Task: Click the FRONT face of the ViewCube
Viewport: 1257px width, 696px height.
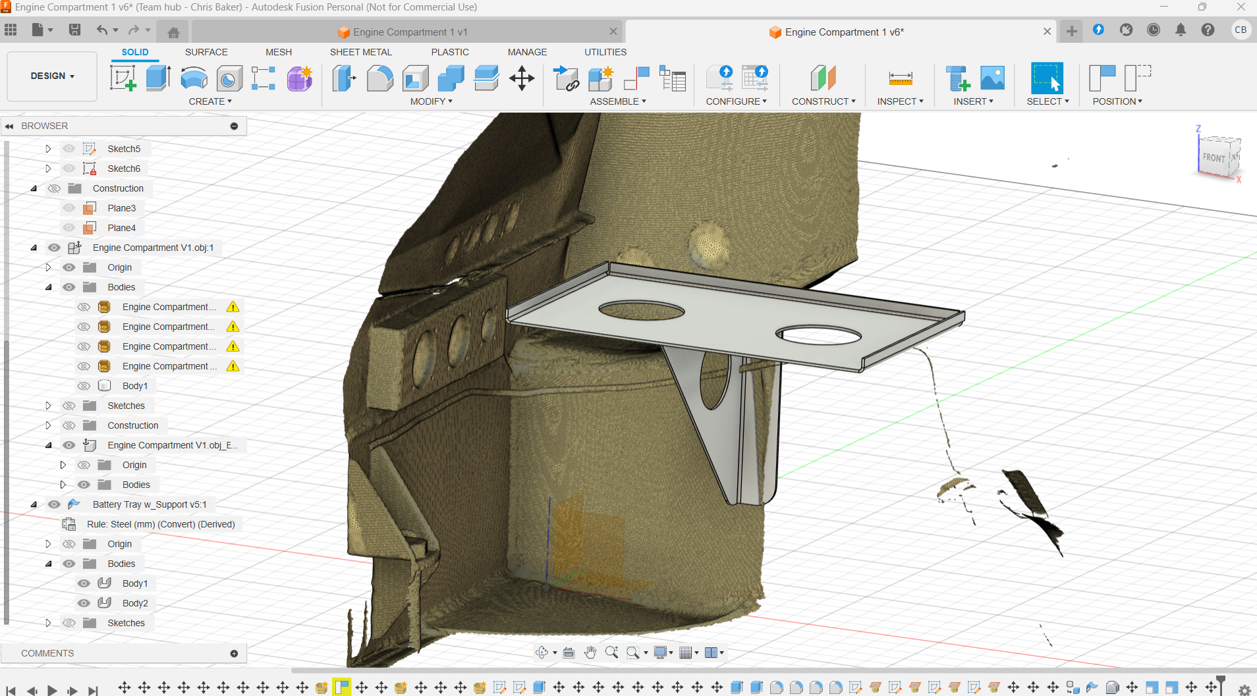Action: pyautogui.click(x=1214, y=158)
